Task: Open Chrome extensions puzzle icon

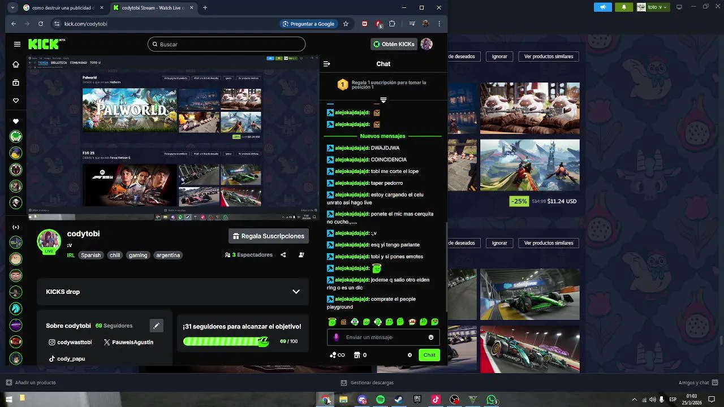Action: (x=392, y=24)
